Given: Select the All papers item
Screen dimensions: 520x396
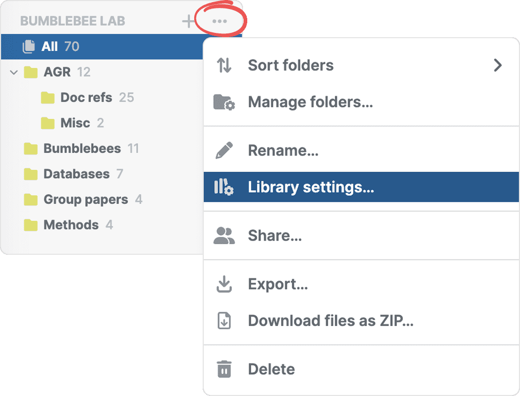Looking at the screenshot, I should point(50,47).
